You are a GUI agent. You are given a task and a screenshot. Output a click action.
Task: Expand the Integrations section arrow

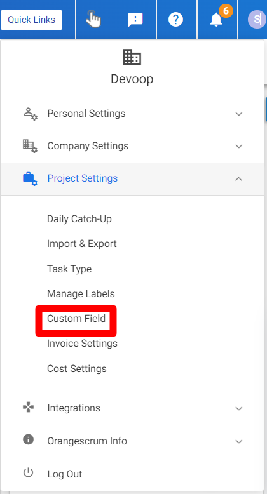coord(239,409)
